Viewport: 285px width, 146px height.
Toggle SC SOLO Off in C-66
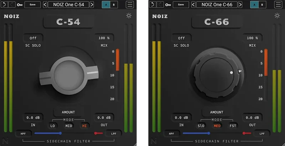coord(181,38)
